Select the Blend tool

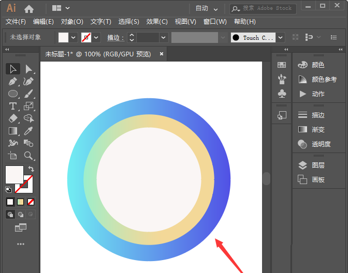(x=28, y=143)
